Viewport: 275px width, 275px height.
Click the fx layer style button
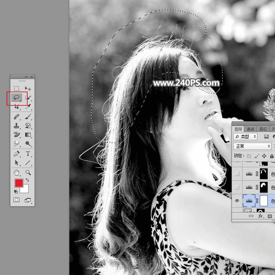261,216
